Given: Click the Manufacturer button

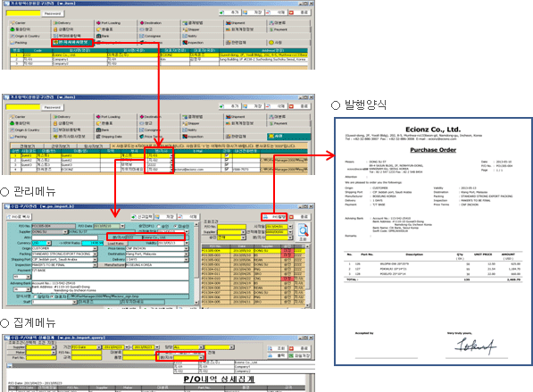Looking at the screenshot, I should 112,265.
